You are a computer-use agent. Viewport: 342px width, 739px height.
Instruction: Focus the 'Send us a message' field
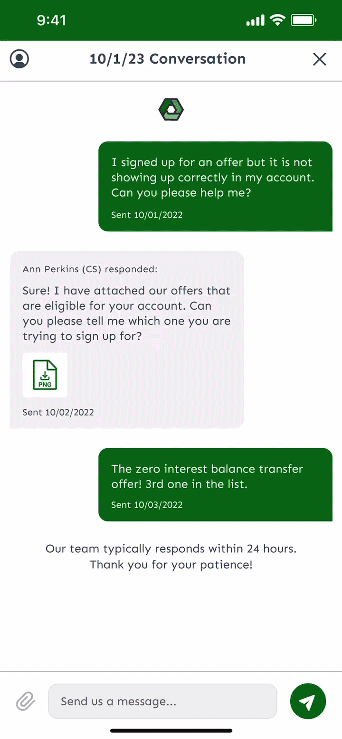pyautogui.click(x=162, y=701)
